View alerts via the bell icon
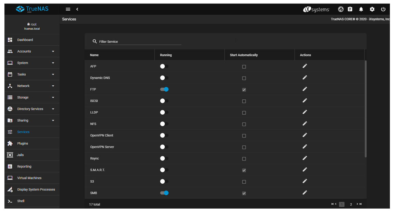This screenshot has height=213, width=394. tap(361, 9)
